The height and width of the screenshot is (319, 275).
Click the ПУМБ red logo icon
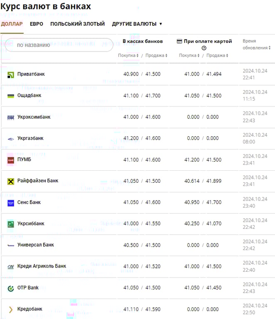pyautogui.click(x=11, y=160)
